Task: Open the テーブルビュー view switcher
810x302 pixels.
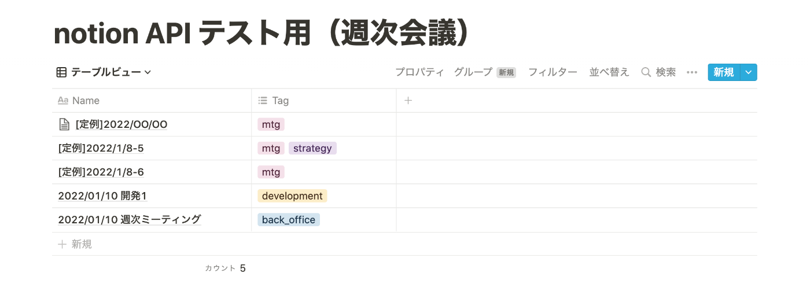Action: (104, 72)
